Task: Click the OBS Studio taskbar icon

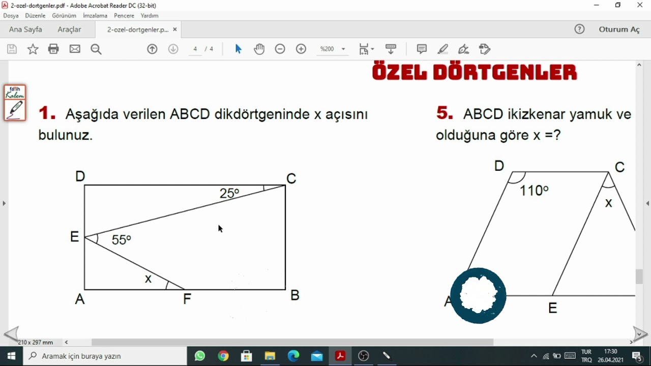Action: [x=364, y=356]
